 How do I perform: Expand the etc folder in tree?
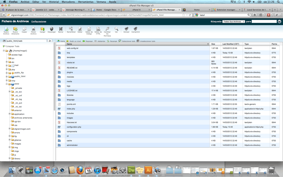7,62
